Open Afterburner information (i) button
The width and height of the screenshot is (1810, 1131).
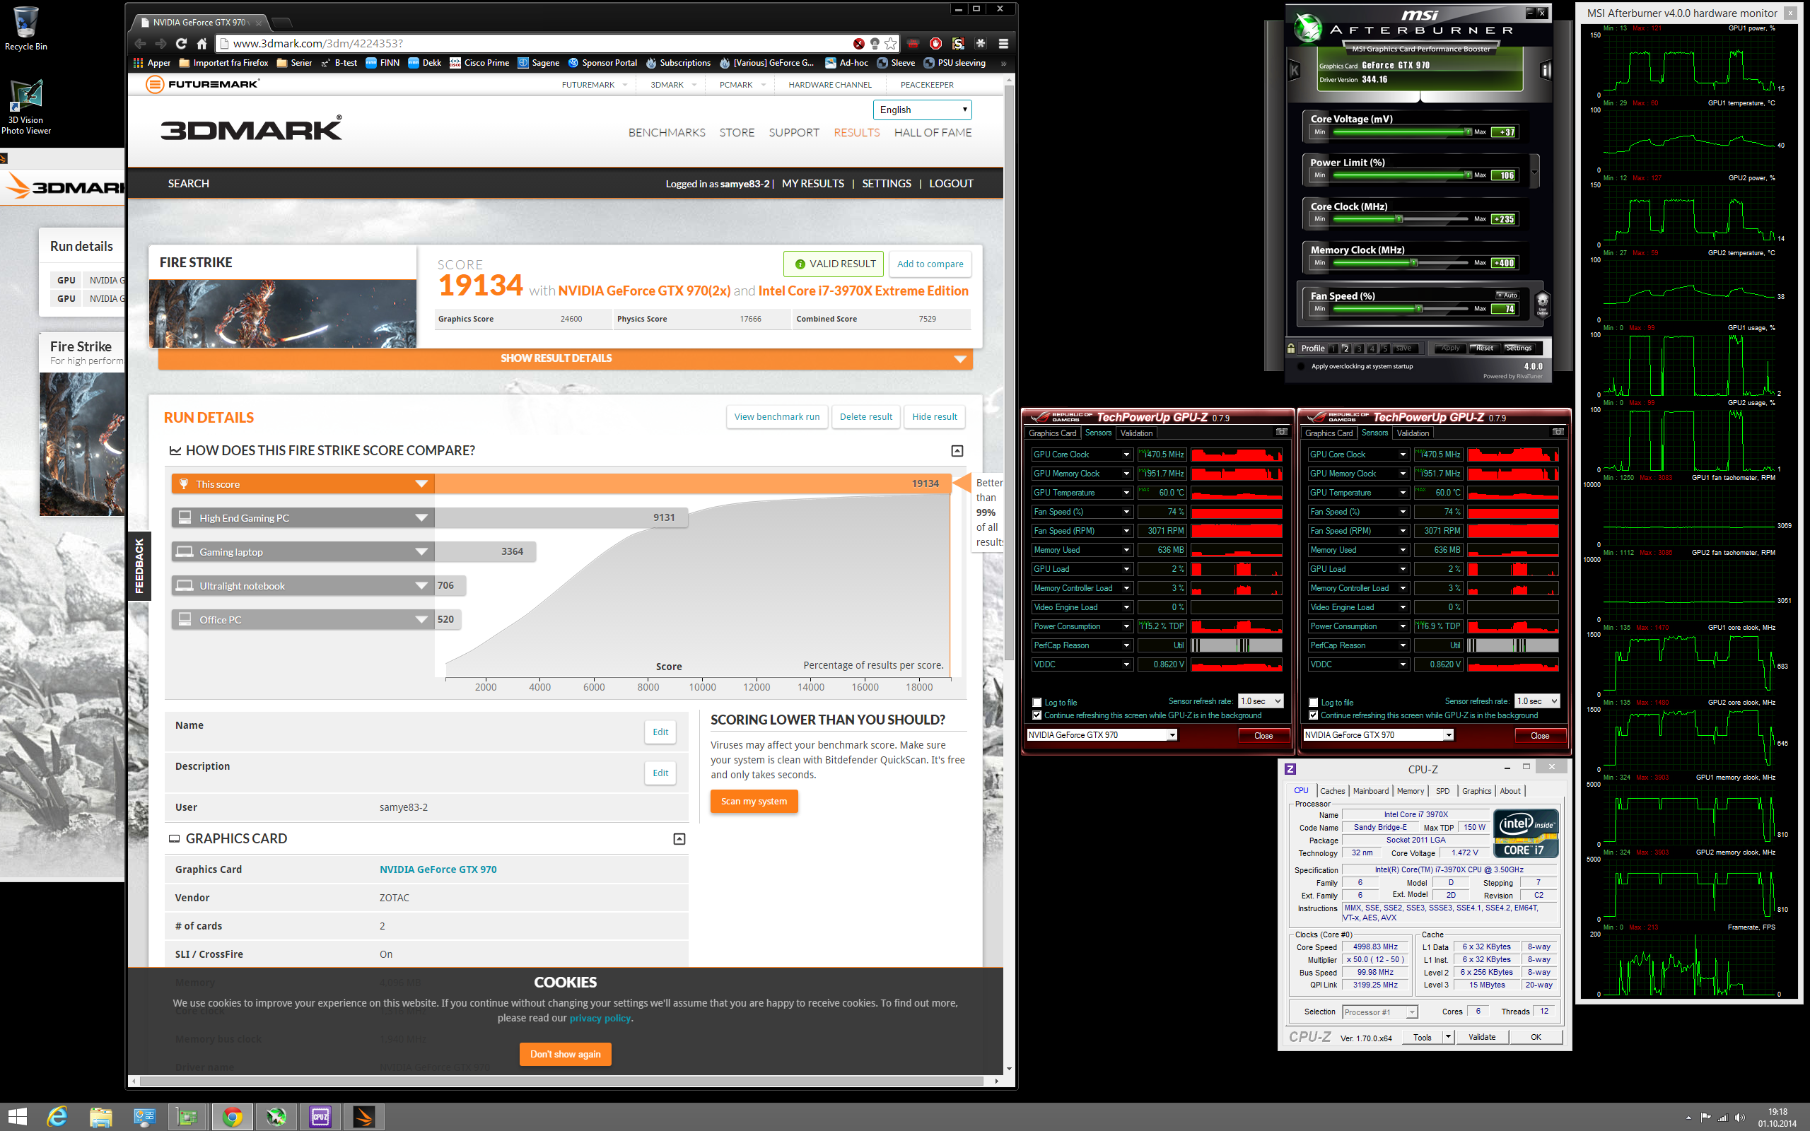(1546, 70)
